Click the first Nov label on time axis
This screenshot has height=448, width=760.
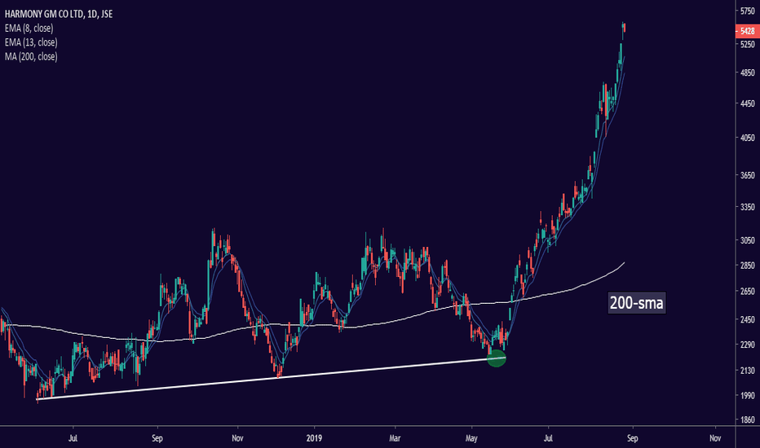[x=237, y=438]
